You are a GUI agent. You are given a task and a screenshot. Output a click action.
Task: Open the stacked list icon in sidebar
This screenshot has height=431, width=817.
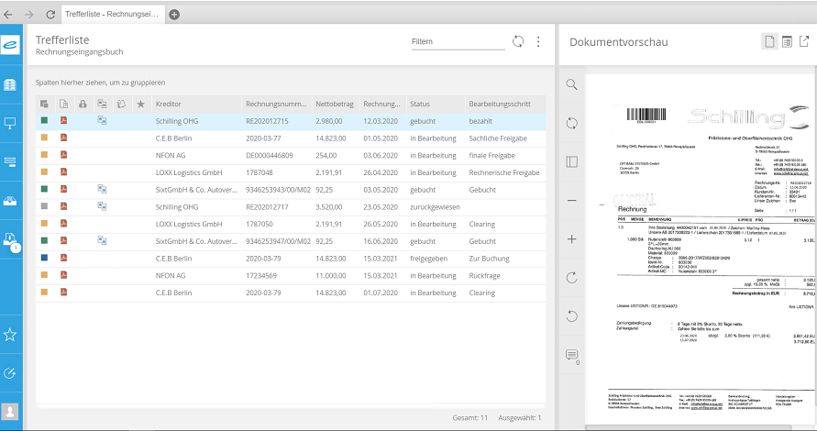pos(10,162)
